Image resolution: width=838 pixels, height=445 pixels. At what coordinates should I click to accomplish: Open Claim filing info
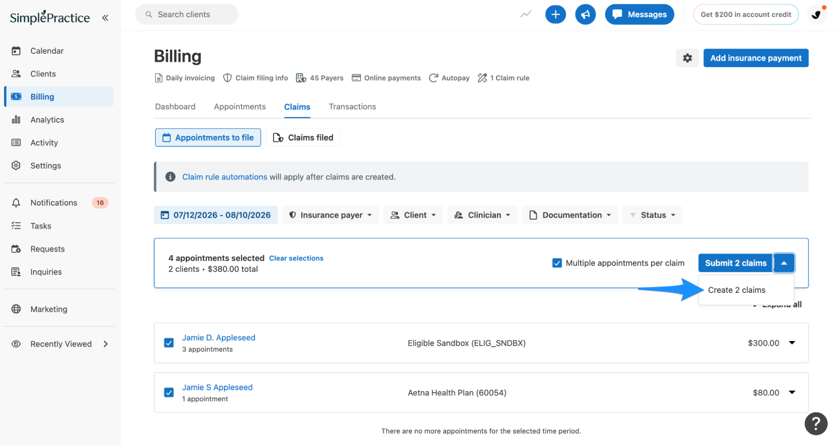(255, 78)
